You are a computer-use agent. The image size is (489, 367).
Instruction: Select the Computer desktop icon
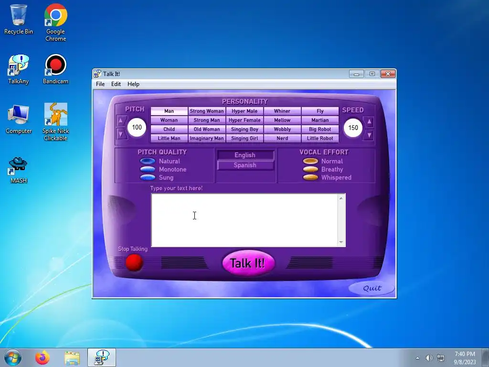click(19, 119)
